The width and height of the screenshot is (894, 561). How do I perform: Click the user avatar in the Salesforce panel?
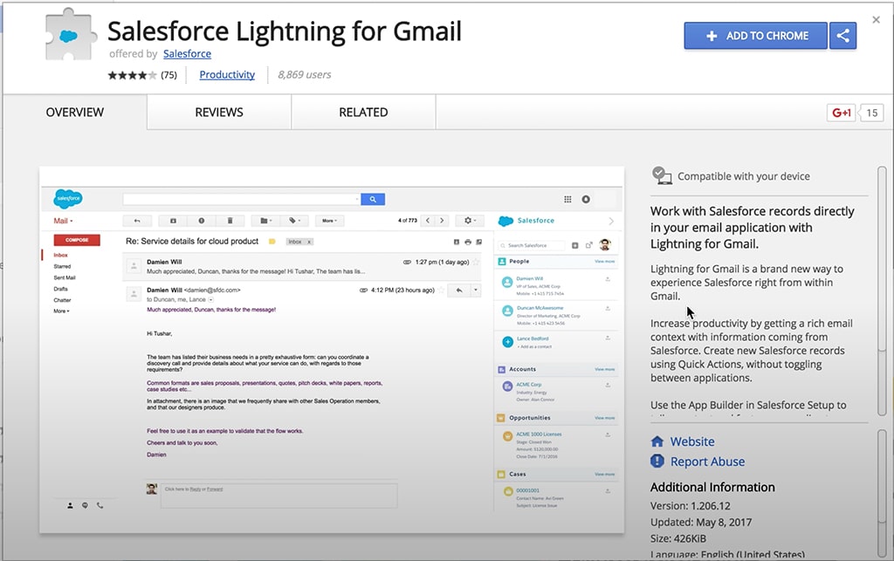(604, 245)
